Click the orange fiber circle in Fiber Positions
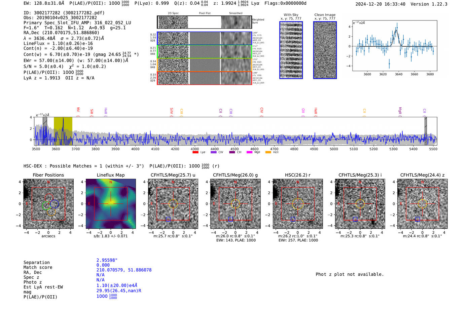The image size is (471, 320). coord(51,212)
